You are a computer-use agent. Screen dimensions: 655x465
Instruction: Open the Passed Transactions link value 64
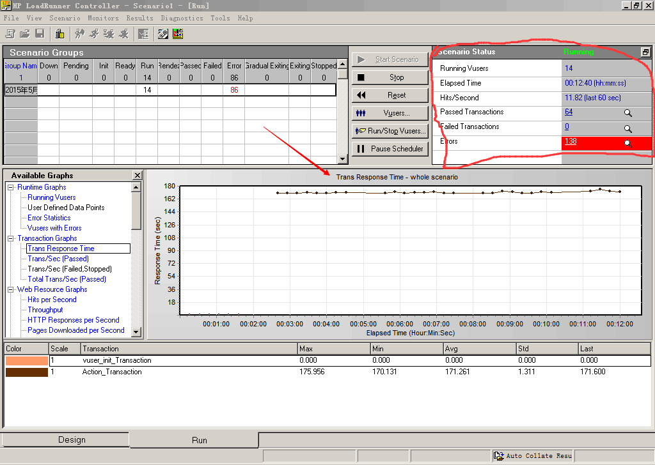pyautogui.click(x=569, y=112)
